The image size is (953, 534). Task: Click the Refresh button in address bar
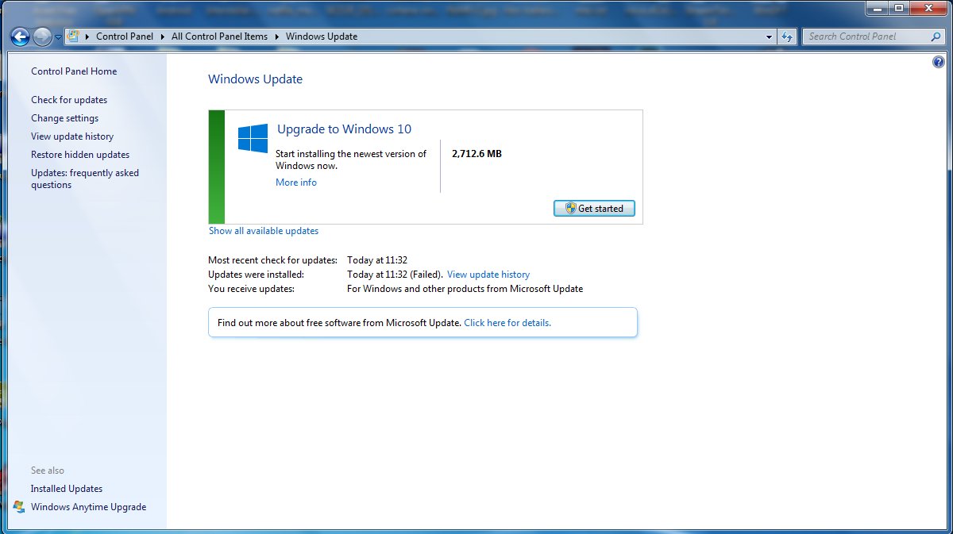click(x=787, y=36)
